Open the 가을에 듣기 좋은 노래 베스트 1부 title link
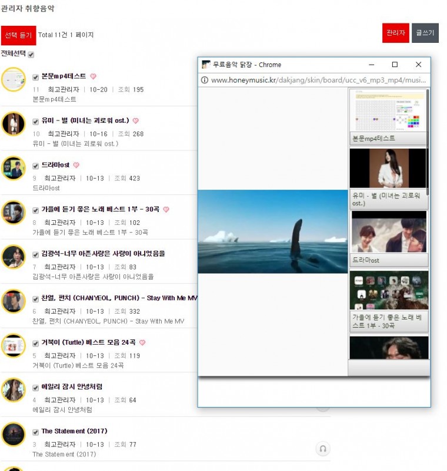This screenshot has width=447, height=471. [100, 210]
